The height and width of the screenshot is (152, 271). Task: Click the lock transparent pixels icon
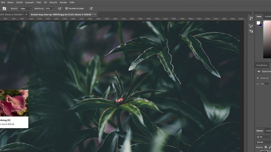click(265, 147)
